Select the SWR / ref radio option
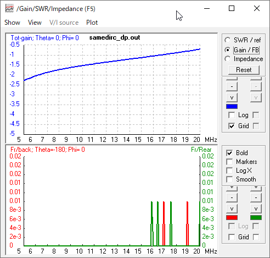 (243, 40)
